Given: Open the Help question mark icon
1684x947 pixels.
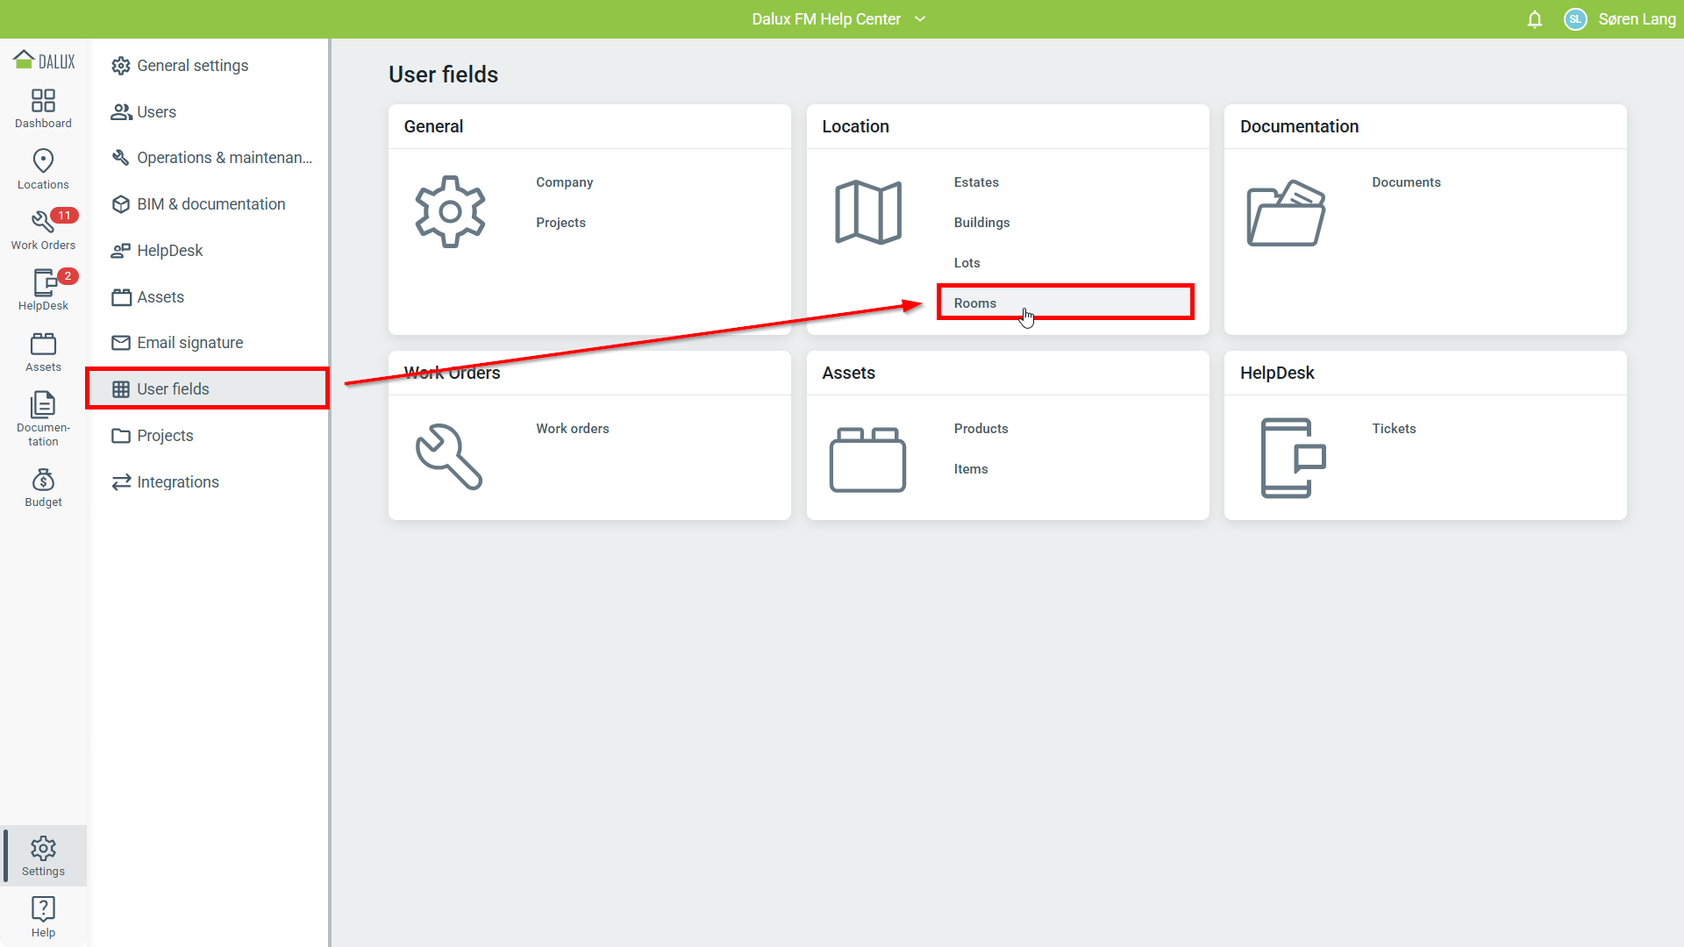Looking at the screenshot, I should pos(43,916).
